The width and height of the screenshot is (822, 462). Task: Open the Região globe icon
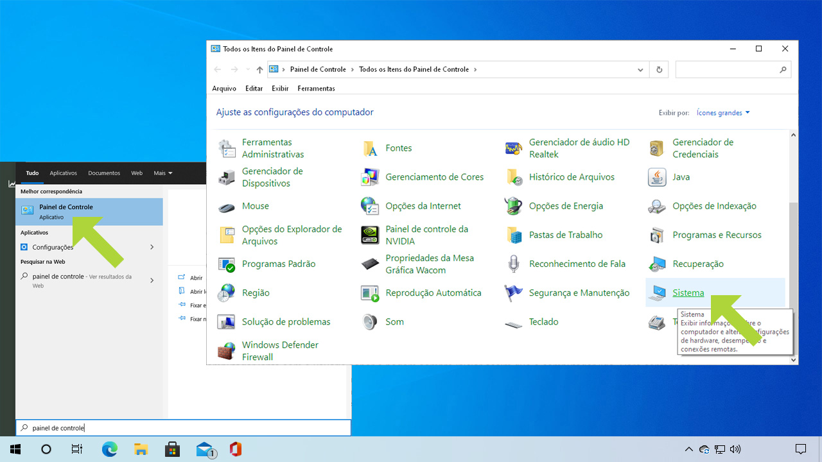coord(227,293)
